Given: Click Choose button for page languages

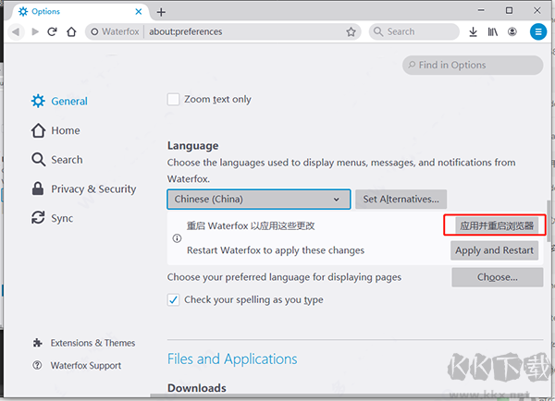Looking at the screenshot, I should coord(497,277).
